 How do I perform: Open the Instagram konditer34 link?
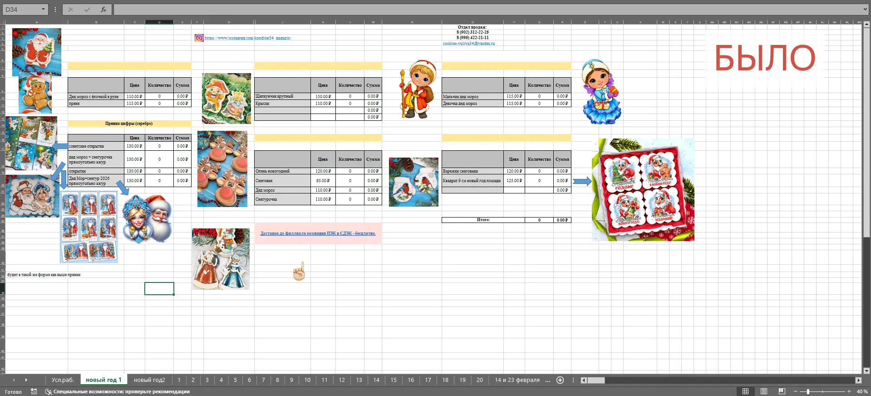point(248,38)
